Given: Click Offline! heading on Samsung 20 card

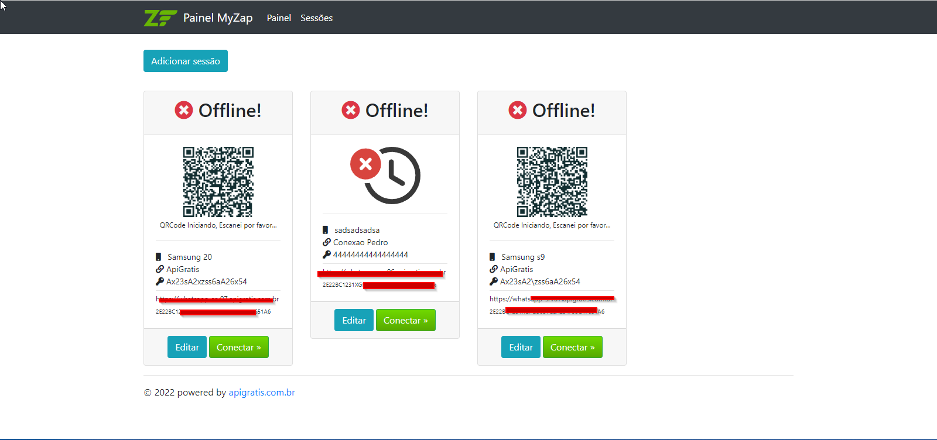Looking at the screenshot, I should point(230,110).
